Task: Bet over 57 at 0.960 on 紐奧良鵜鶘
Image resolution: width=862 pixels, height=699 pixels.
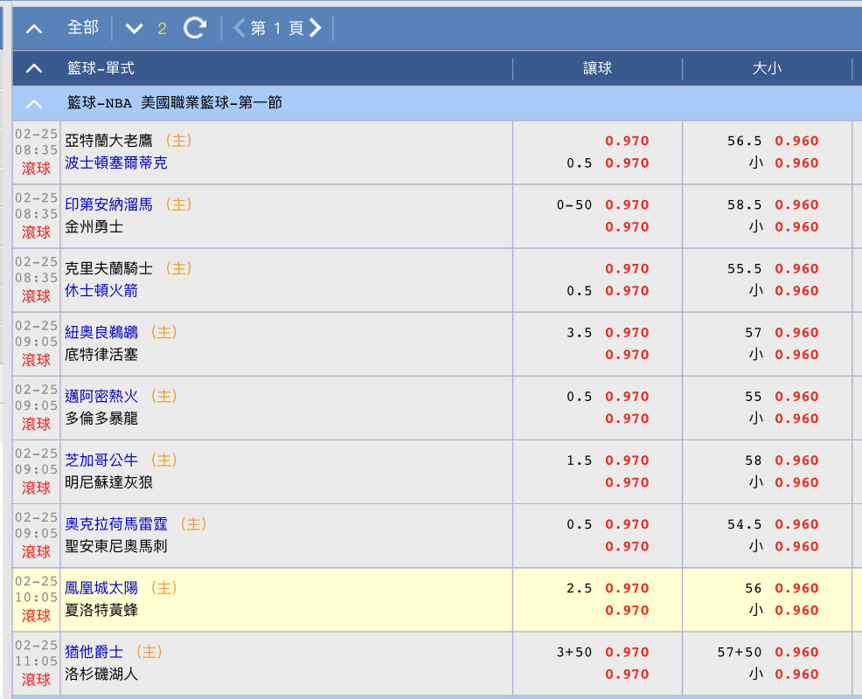Action: 796,333
